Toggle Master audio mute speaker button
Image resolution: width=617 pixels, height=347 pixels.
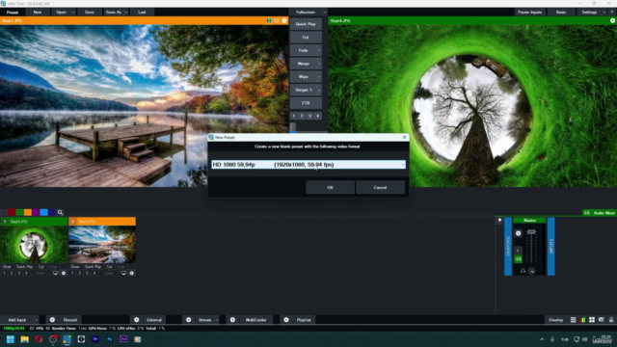point(519,259)
